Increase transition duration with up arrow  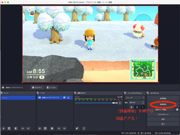(143, 102)
